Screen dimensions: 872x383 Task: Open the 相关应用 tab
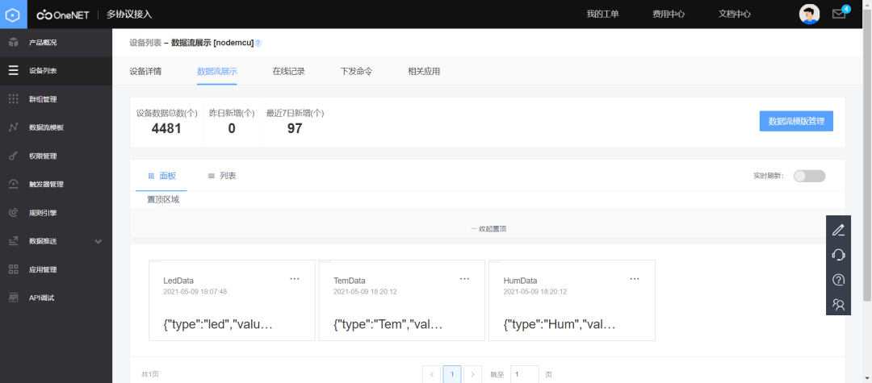[x=424, y=71]
